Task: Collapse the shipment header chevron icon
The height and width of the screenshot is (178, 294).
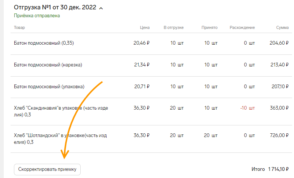Action: (101, 8)
